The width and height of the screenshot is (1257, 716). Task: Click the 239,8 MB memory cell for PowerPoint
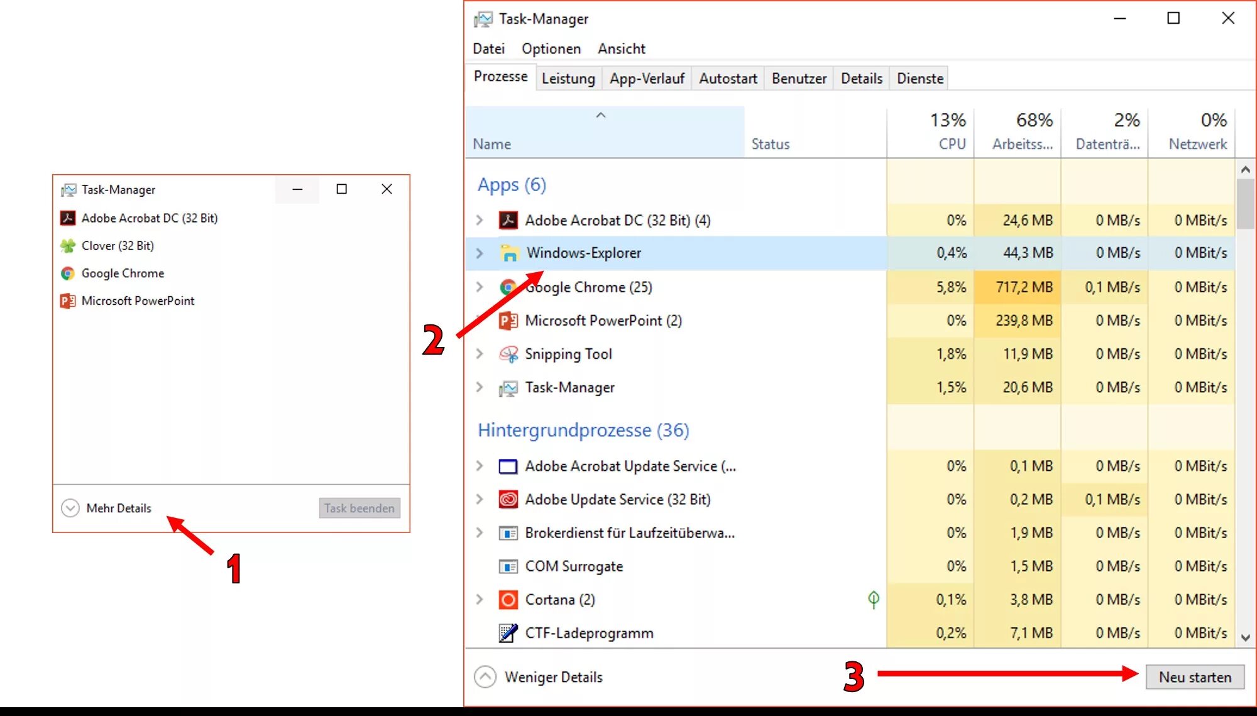pyautogui.click(x=1018, y=321)
